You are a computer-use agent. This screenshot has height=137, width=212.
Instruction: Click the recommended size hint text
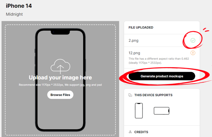(x=60, y=85)
